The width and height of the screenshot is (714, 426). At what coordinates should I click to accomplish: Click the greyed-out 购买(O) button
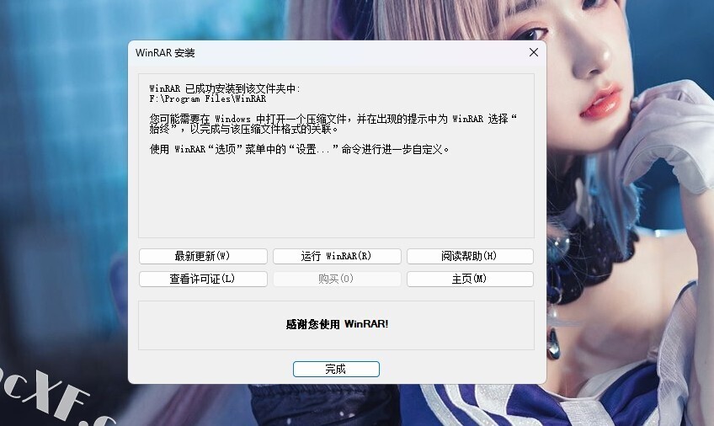(x=337, y=279)
